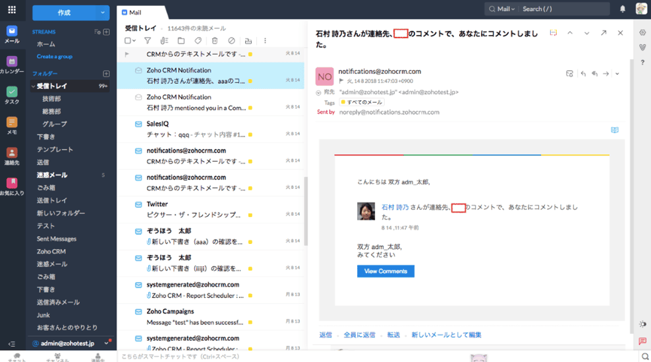Click the forward arrow icon in email header
This screenshot has width=651, height=362.
tap(606, 74)
